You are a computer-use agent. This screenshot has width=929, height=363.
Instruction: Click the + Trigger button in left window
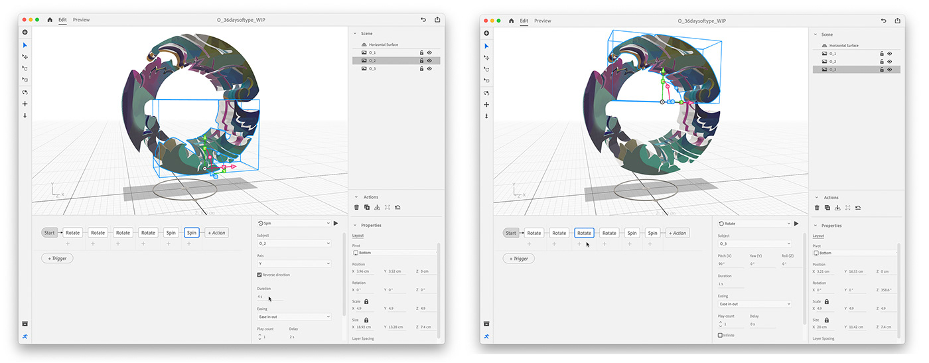[57, 258]
